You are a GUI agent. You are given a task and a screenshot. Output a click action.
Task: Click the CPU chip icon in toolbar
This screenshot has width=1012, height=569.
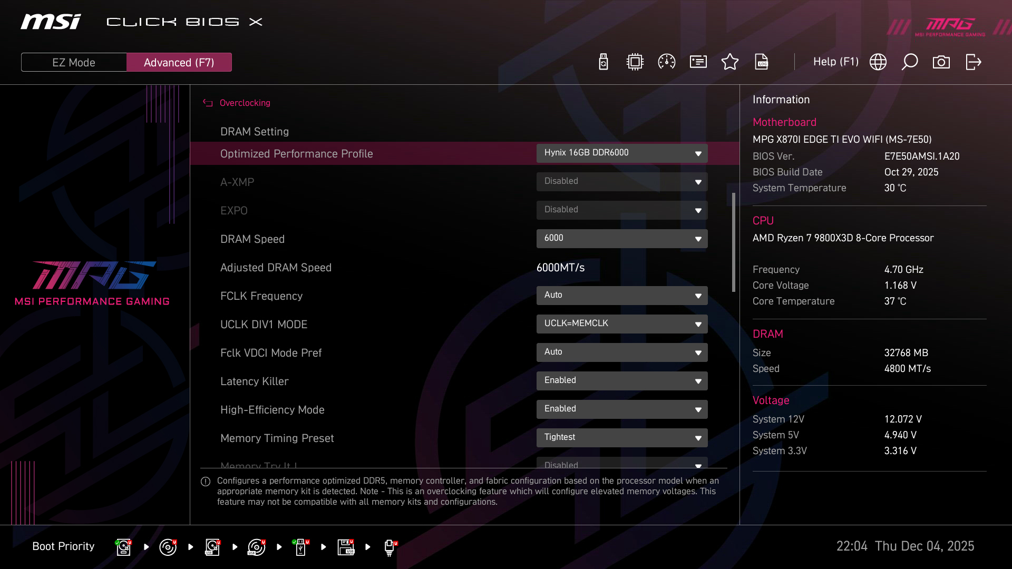635,62
